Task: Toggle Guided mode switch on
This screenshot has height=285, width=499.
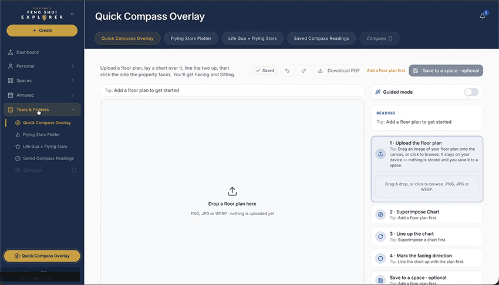Action: (x=471, y=92)
